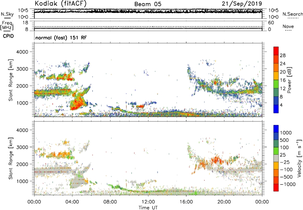Click the date '21/Sep/2019'

[242, 3]
